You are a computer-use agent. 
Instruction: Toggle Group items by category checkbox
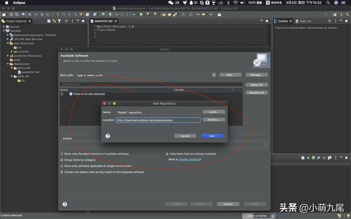click(61, 160)
